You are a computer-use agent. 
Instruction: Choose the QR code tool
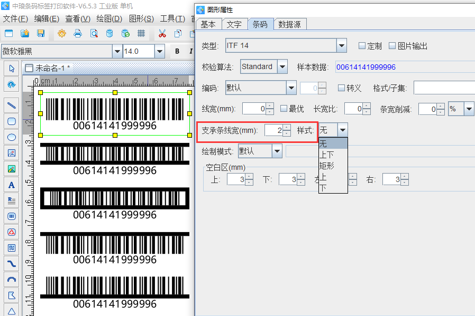(12, 247)
